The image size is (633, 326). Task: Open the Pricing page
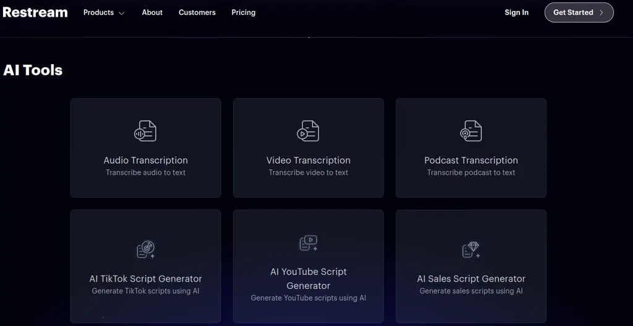244,12
